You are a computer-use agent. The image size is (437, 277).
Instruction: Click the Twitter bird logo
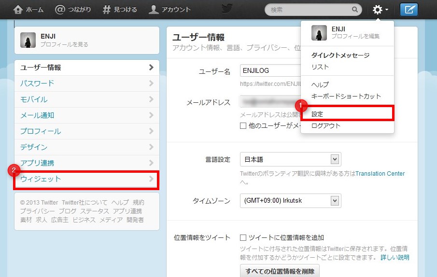pyautogui.click(x=227, y=9)
